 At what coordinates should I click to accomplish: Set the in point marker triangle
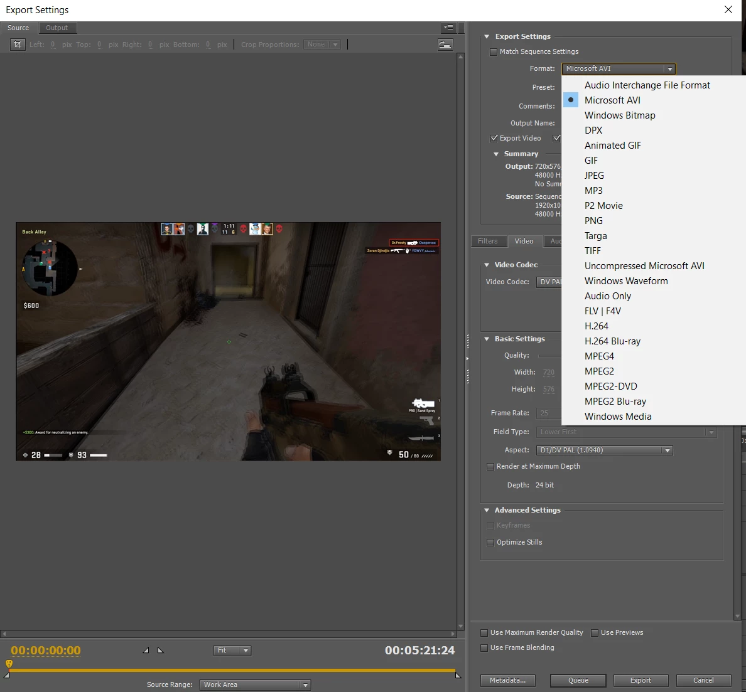tap(146, 650)
